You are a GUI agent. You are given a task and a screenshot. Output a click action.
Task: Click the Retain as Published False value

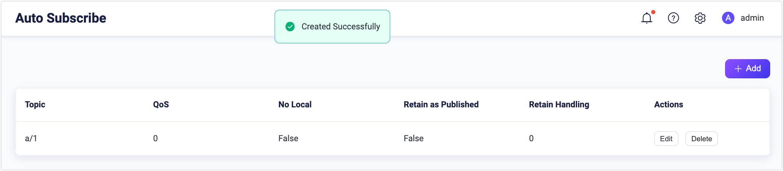413,139
